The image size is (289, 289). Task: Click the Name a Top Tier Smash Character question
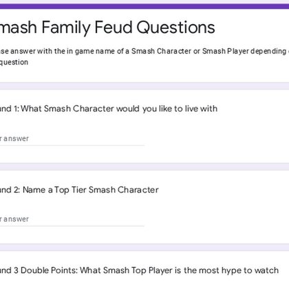coord(79,190)
